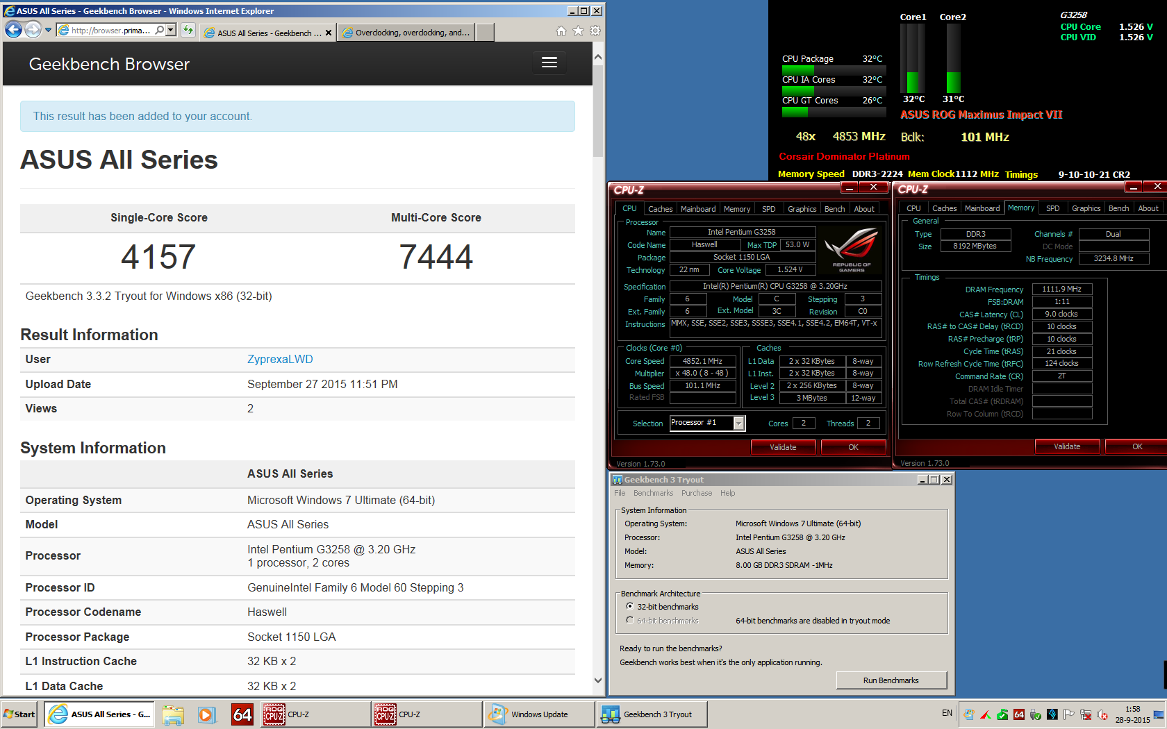The image size is (1167, 729).
Task: Click the ROG Republic of Gamers logo
Action: pos(852,251)
